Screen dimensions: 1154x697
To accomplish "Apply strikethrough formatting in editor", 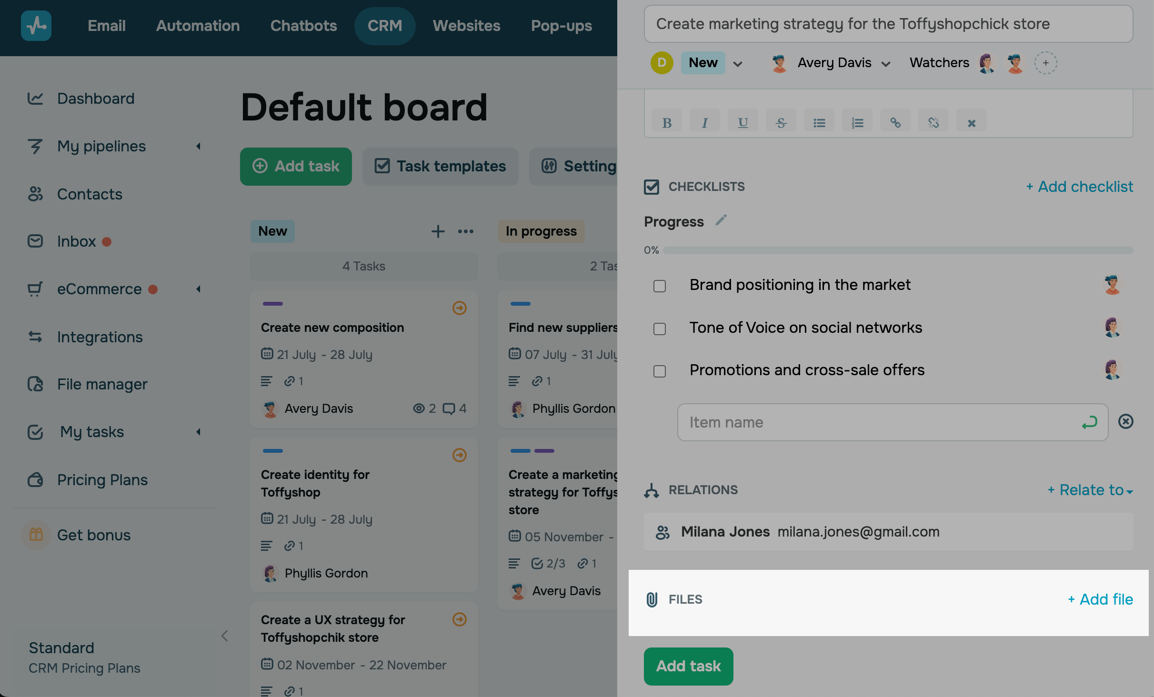I will 781,123.
